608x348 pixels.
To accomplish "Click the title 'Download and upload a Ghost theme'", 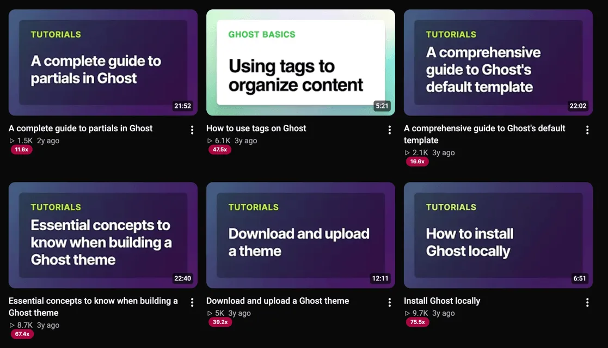I will pyautogui.click(x=278, y=301).
